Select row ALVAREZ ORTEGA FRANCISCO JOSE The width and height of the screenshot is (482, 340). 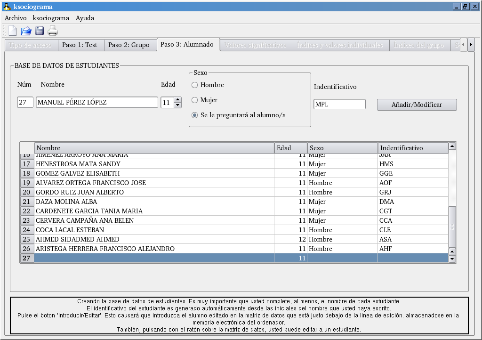click(234, 183)
